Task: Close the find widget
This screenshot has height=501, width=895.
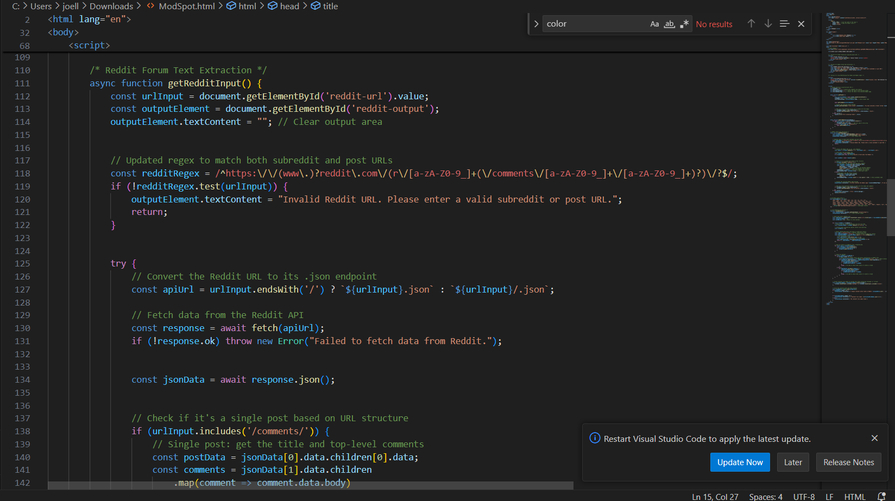Action: 801,24
